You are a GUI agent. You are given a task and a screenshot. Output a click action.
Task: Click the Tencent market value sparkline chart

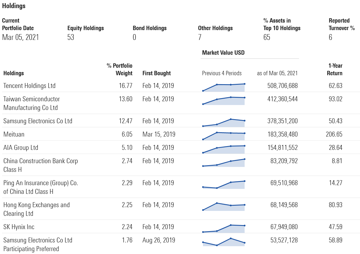224,87
